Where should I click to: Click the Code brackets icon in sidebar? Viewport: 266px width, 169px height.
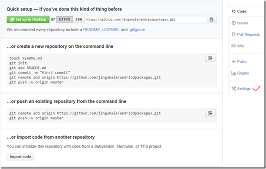[234, 11]
